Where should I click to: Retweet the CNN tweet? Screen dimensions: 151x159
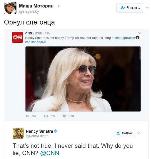[x=46, y=116]
